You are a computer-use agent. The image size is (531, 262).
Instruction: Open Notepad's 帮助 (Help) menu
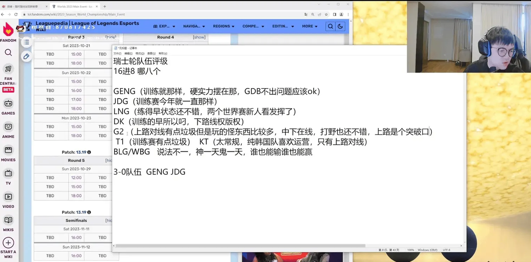tap(162, 53)
